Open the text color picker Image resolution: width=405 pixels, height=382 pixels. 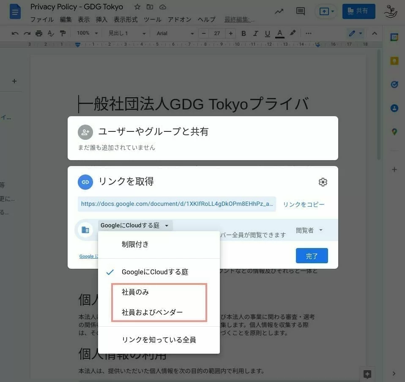[279, 33]
